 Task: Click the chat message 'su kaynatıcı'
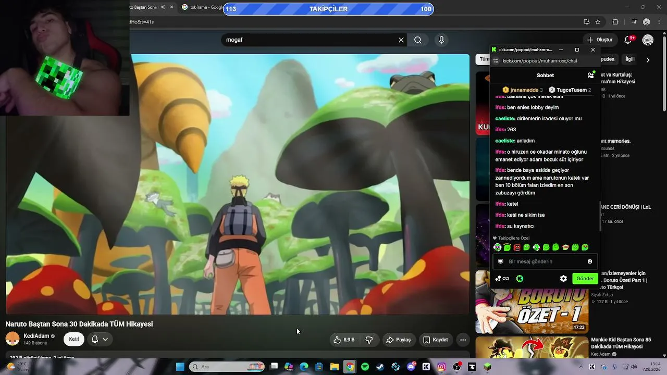pyautogui.click(x=521, y=226)
